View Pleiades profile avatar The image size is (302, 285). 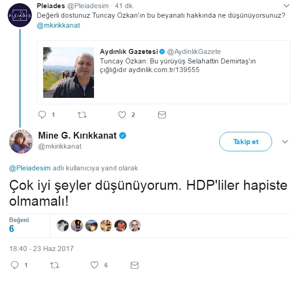tap(20, 15)
